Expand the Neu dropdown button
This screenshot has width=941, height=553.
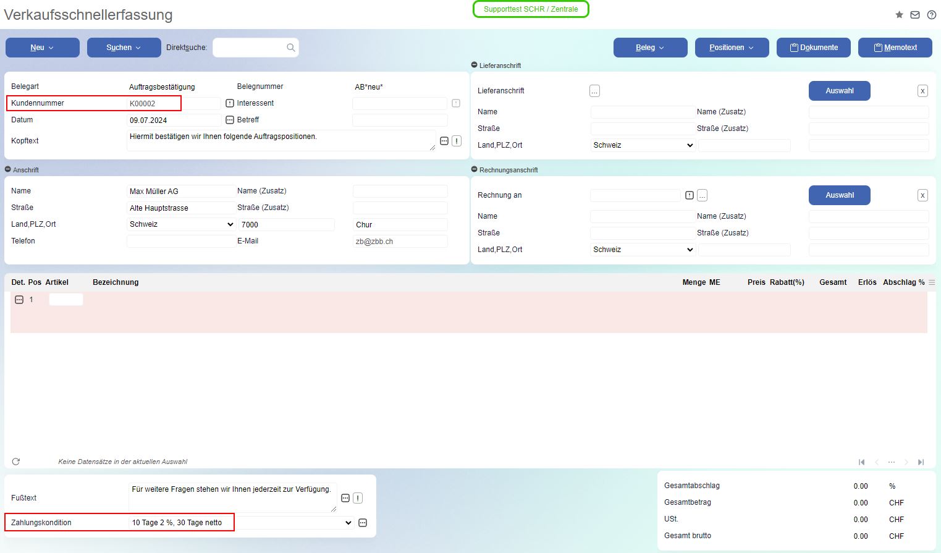pyautogui.click(x=43, y=48)
